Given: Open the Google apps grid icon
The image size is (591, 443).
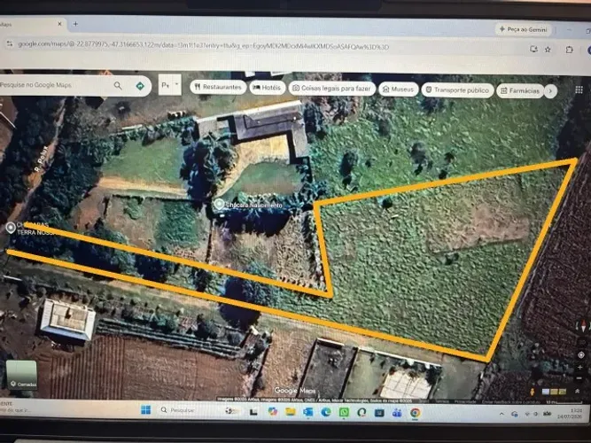Looking at the screenshot, I should point(579,89).
